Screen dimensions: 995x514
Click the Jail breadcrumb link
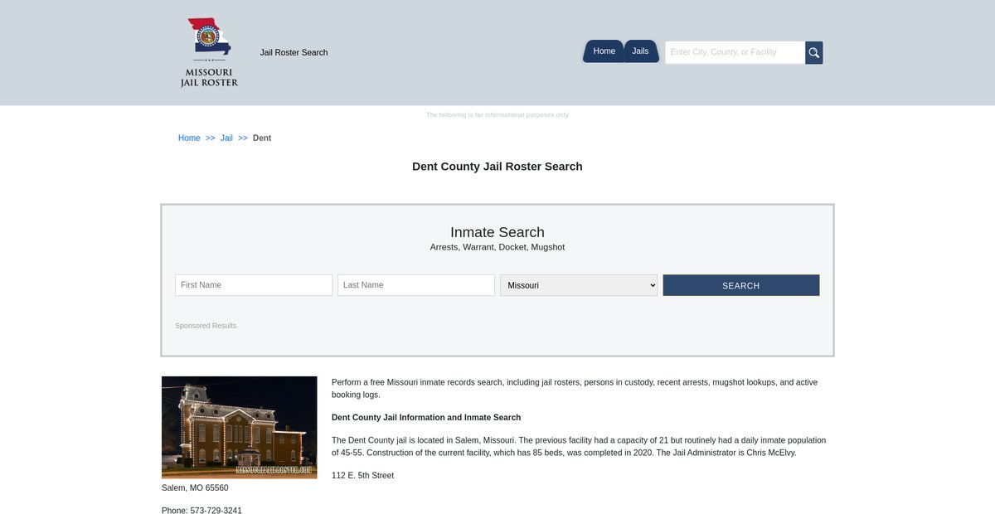click(x=226, y=138)
